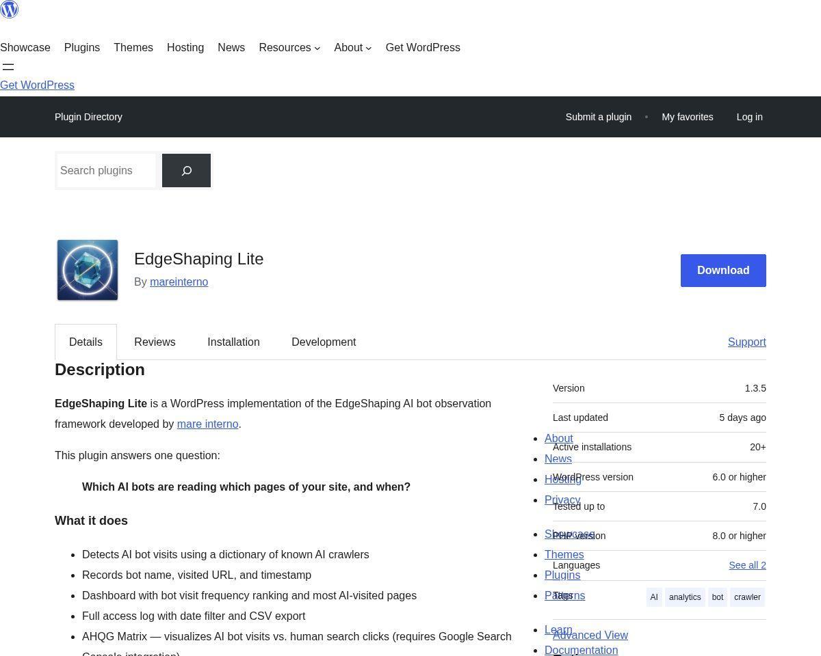Select the Details tab
Viewport: 821px width, 656px height.
tap(86, 342)
